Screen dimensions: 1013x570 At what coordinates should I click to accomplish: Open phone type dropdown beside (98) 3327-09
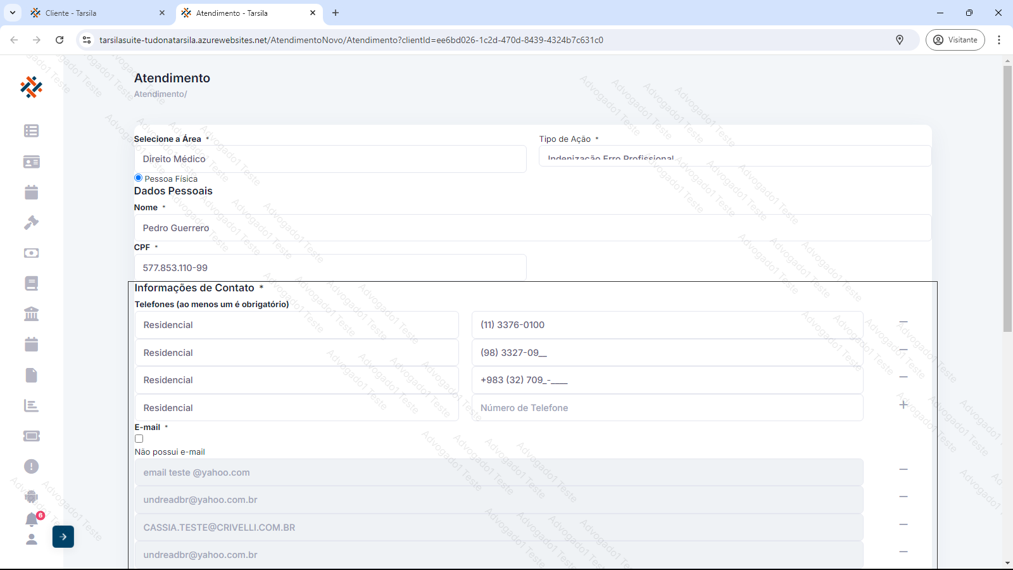pyautogui.click(x=296, y=353)
